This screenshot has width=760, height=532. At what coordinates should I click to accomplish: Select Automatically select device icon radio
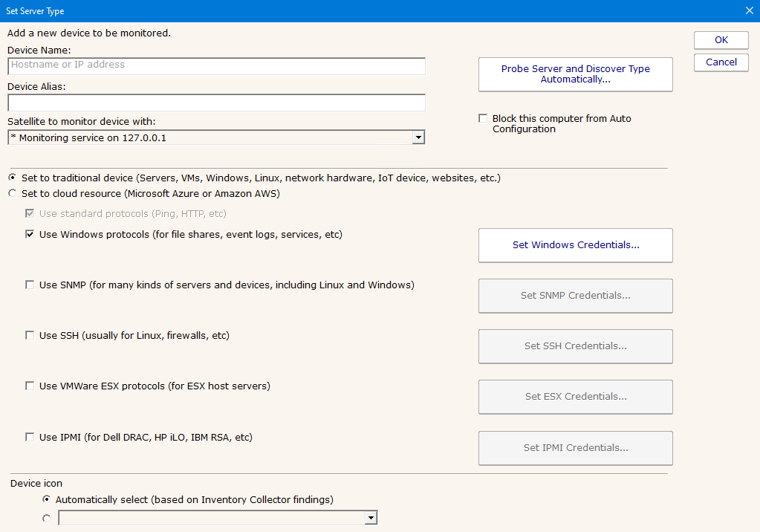coord(48,500)
